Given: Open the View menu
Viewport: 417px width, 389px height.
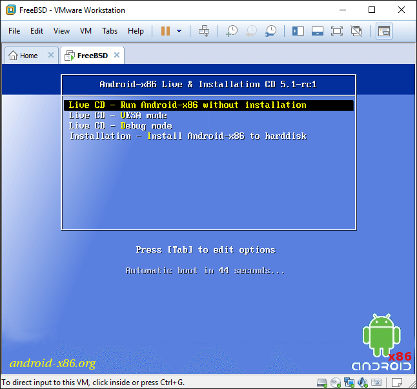Looking at the screenshot, I should 61,31.
